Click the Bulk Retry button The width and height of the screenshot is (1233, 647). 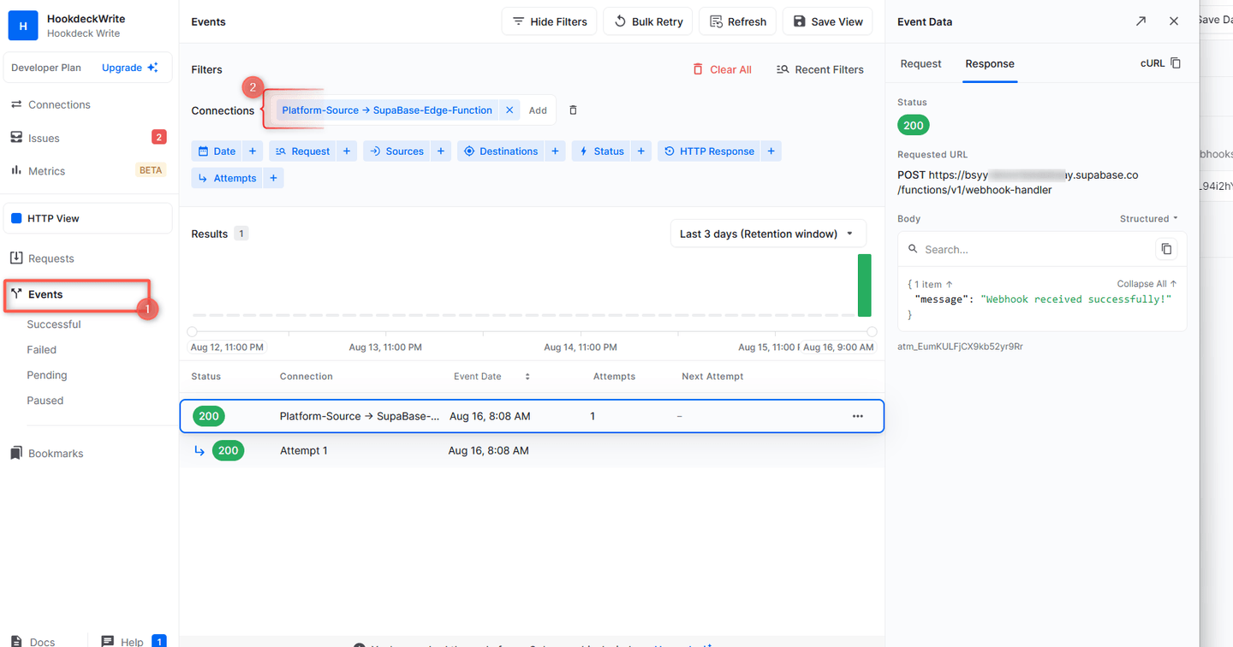[x=648, y=21]
